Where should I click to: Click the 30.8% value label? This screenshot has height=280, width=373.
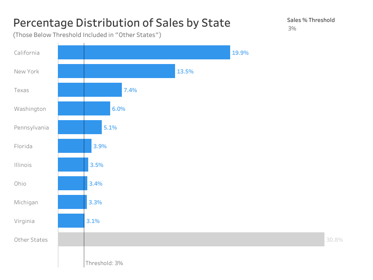[x=335, y=240]
